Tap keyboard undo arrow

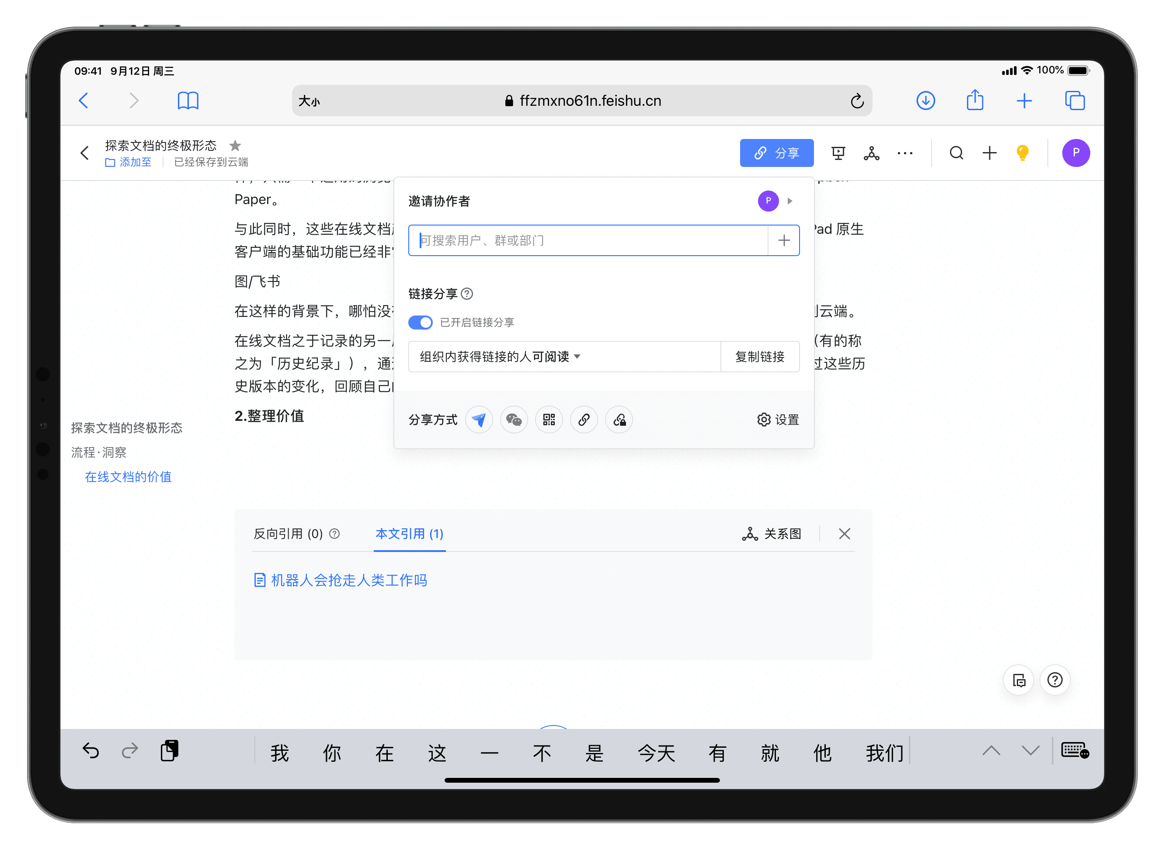90,751
